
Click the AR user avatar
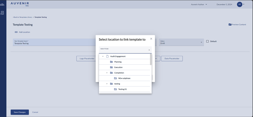point(239,4)
